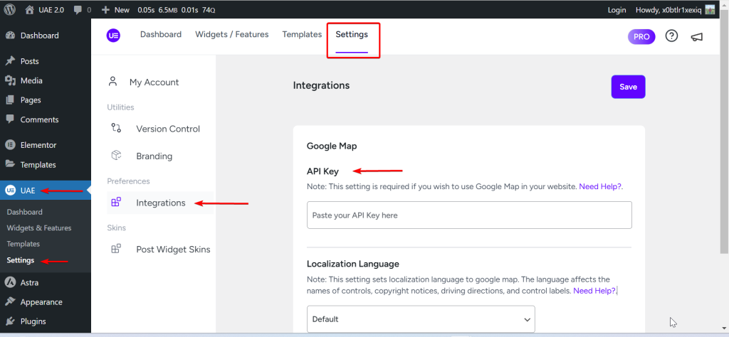Open Need Help link for Localization Language
This screenshot has width=729, height=337.
coord(594,291)
